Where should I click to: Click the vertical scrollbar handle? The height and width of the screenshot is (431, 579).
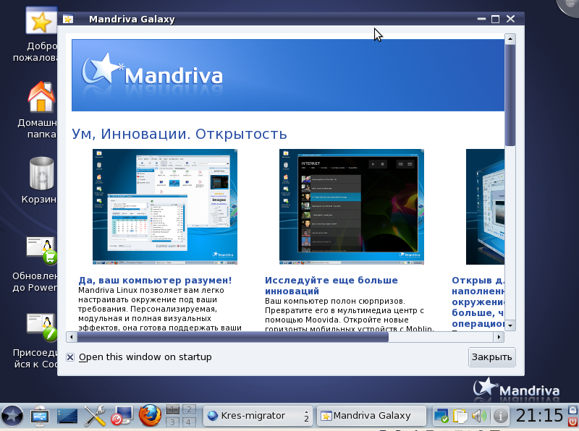[x=510, y=95]
